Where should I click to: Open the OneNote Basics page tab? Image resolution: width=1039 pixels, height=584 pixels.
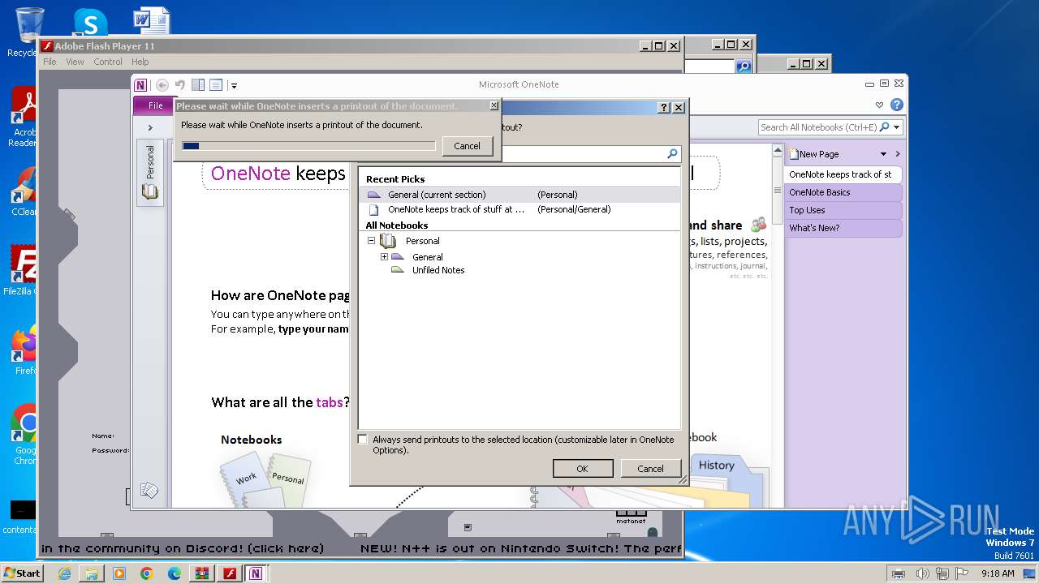843,192
